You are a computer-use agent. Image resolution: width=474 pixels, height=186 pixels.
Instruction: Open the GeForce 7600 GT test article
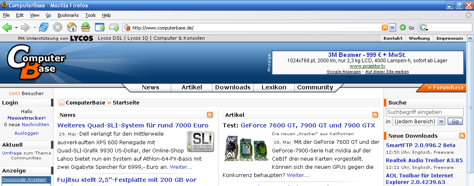click(x=308, y=125)
